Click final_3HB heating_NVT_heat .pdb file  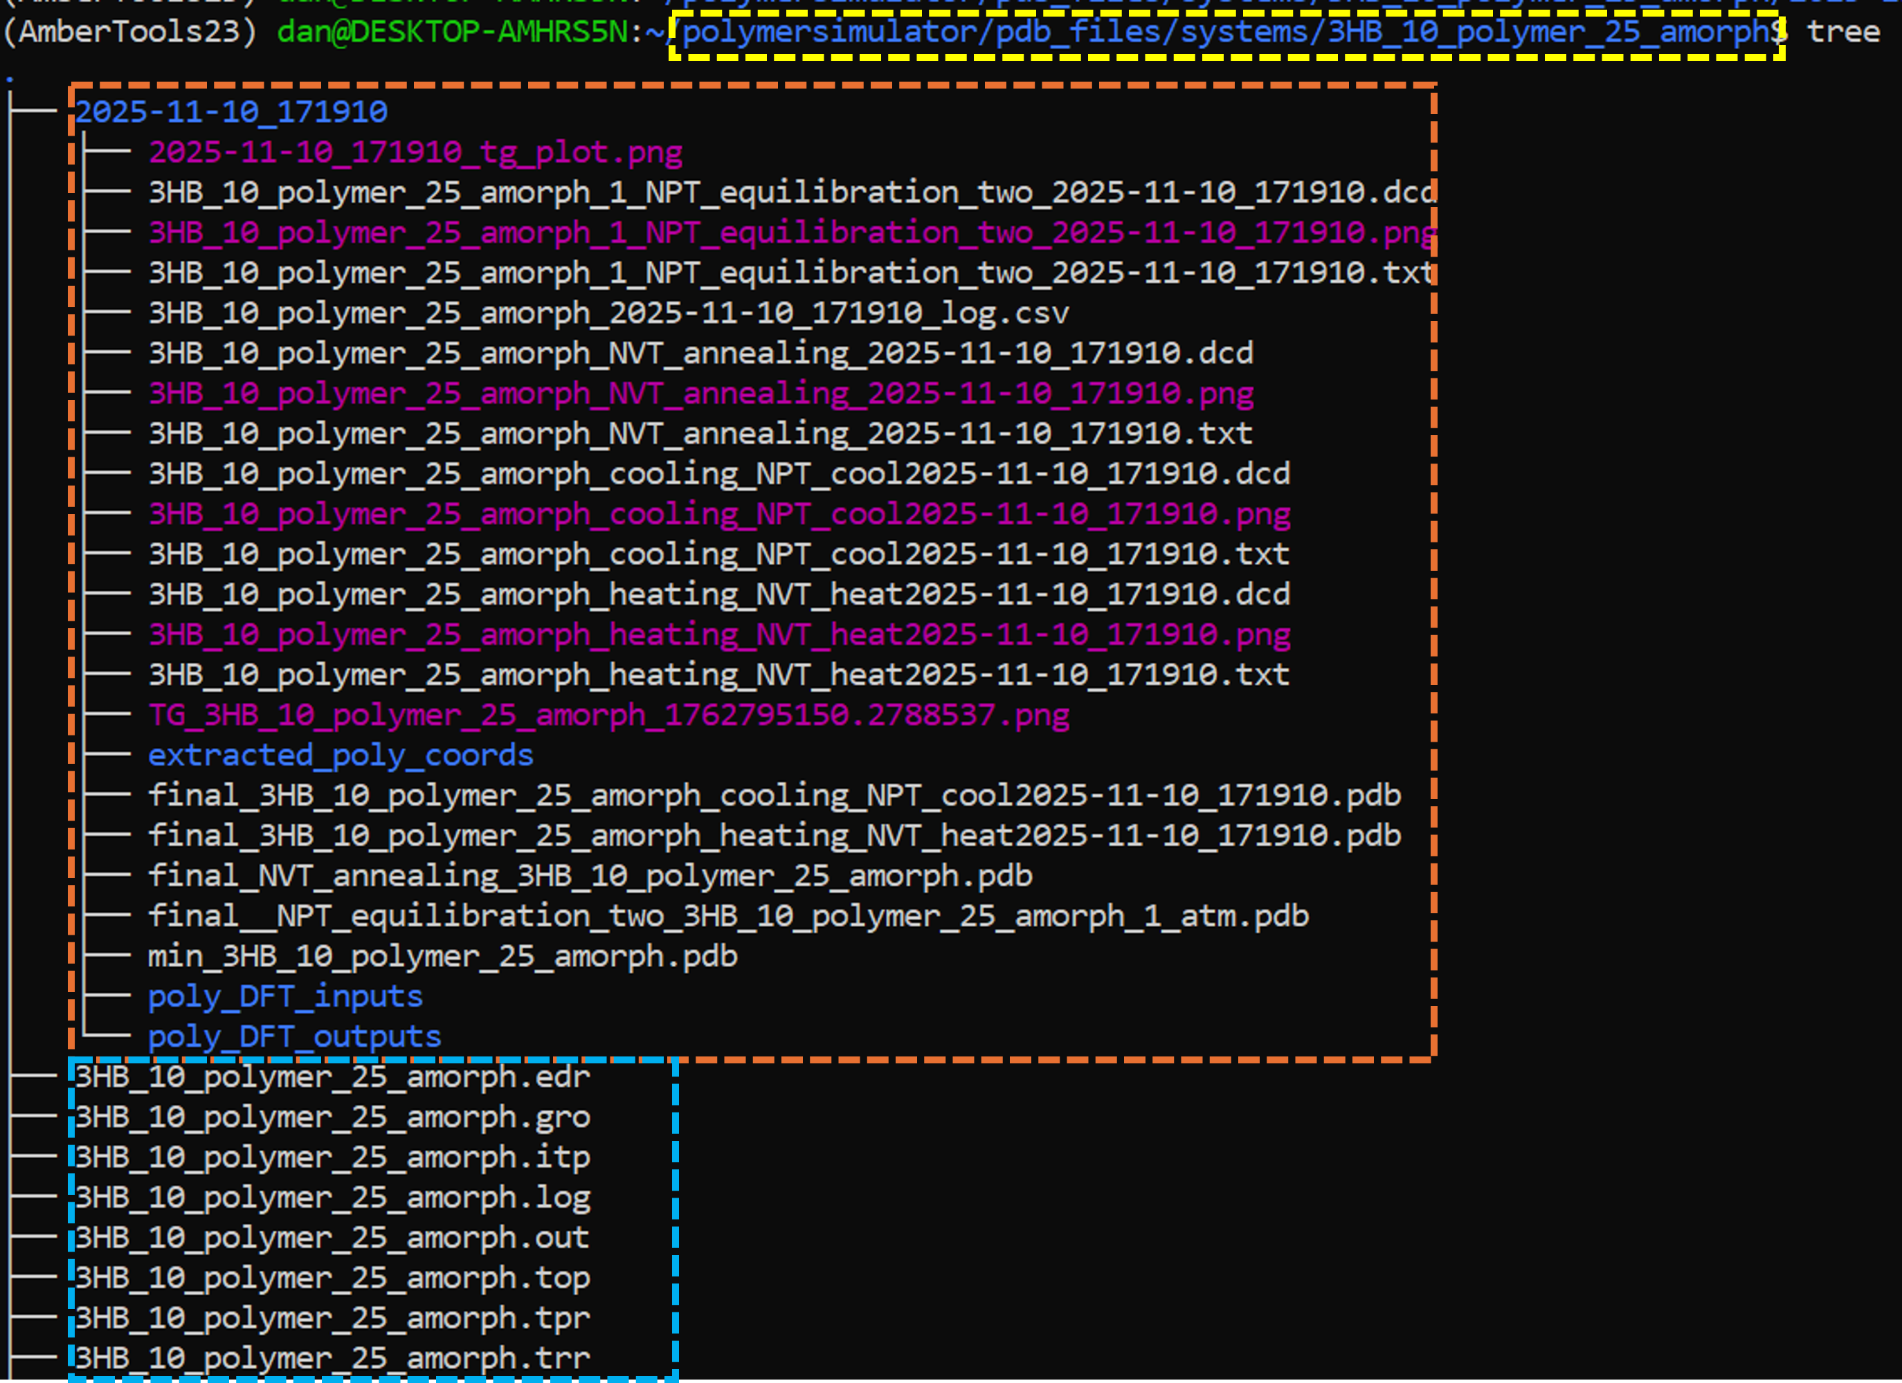tap(775, 836)
